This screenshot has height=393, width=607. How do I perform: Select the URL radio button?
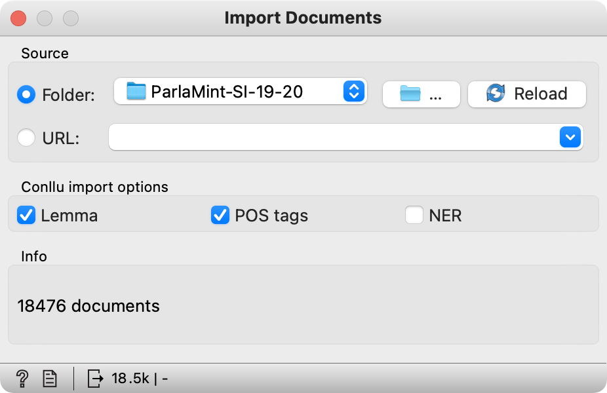[26, 138]
